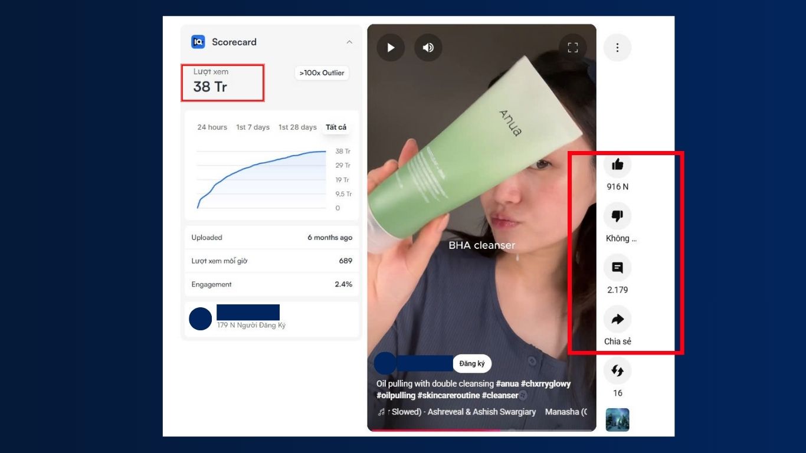
Task: Click the Lượt xem mỗi giờ 689 row
Action: (x=272, y=261)
